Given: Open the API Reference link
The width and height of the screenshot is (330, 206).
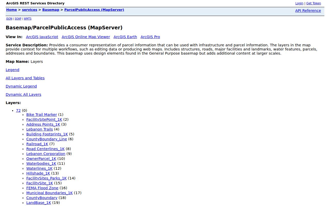Looking at the screenshot, I should pyautogui.click(x=308, y=11).
